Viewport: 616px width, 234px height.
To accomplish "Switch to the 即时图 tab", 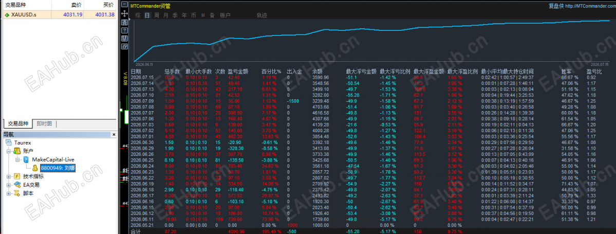I will point(44,123).
